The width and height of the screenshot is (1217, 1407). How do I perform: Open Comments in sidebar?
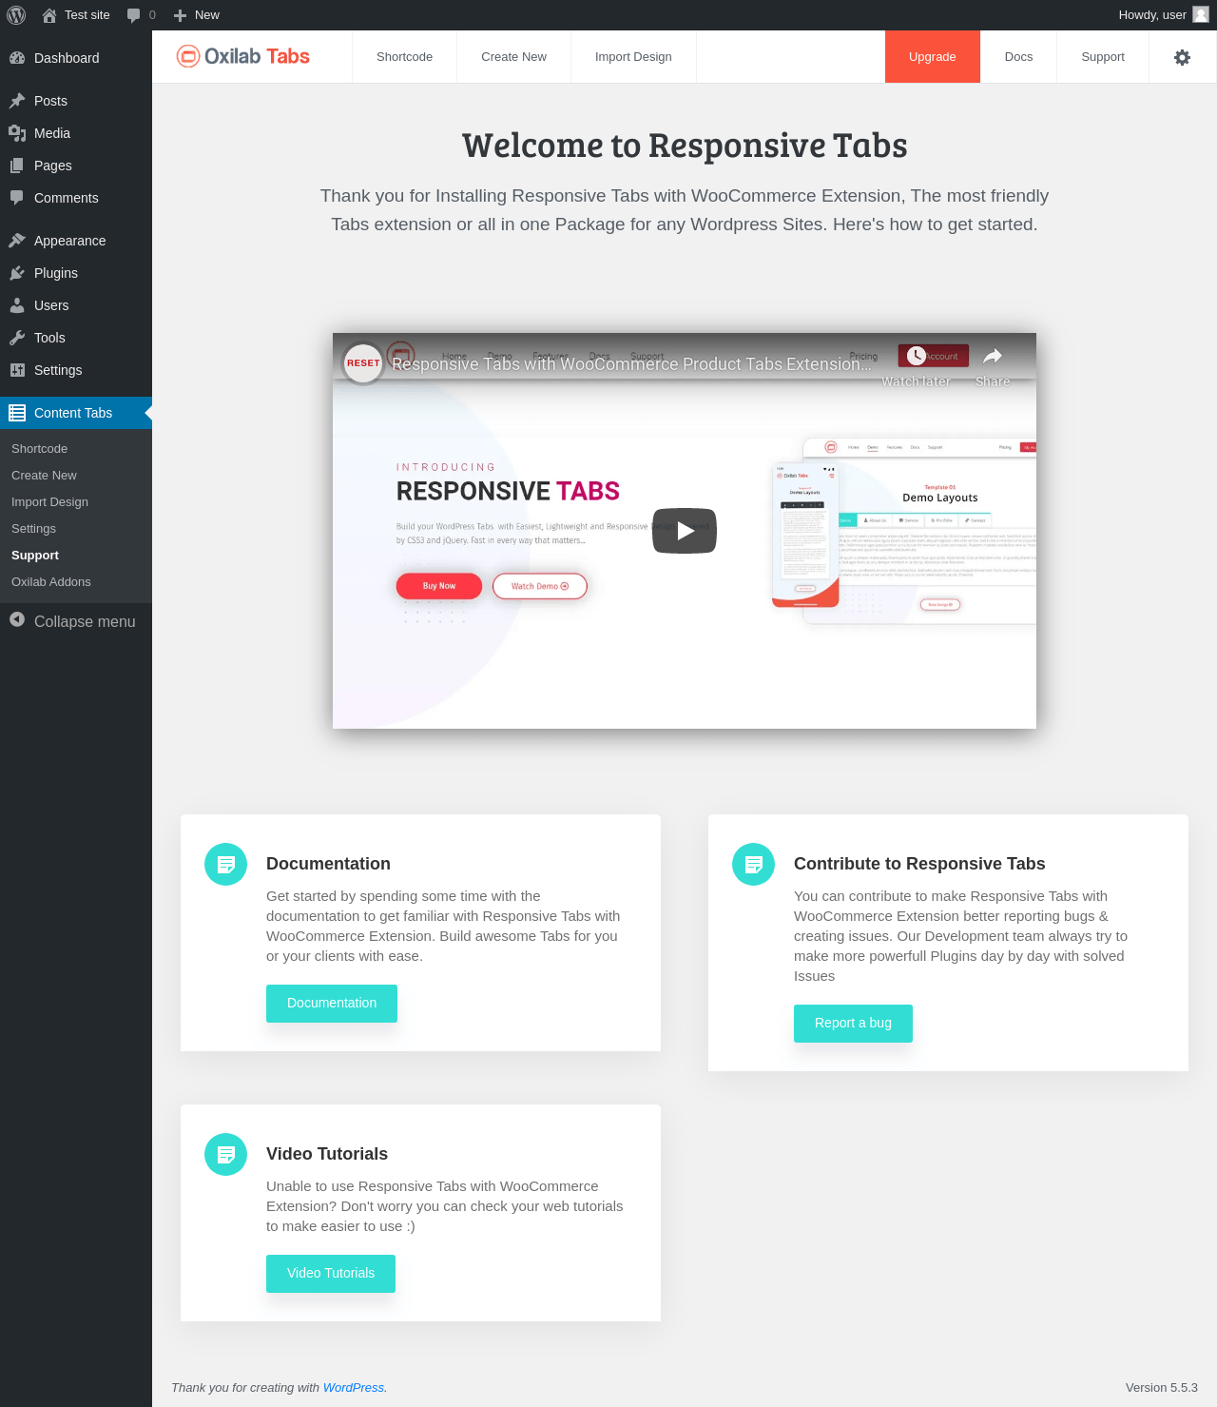pos(76,198)
